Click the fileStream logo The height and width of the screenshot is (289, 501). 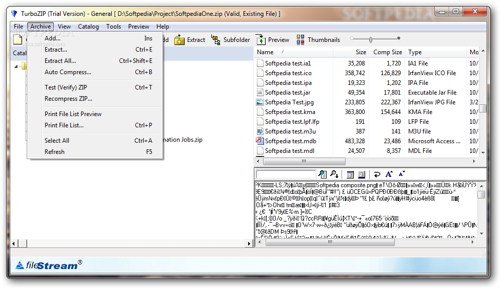click(x=49, y=265)
